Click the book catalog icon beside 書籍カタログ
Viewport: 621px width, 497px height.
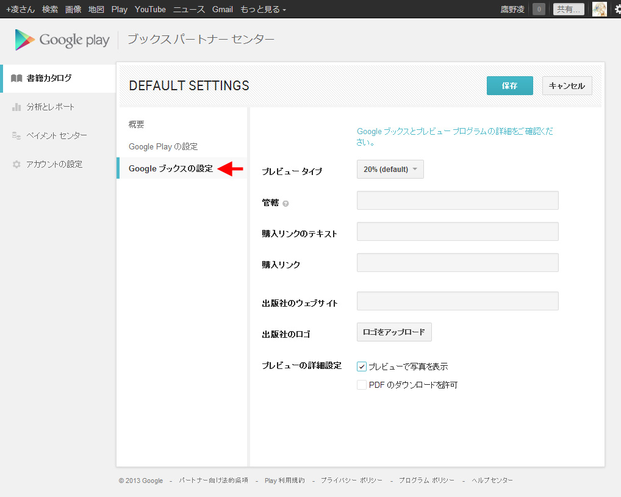(x=16, y=78)
